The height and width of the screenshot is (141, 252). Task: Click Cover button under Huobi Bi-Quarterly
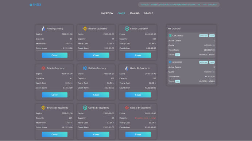coord(138,95)
